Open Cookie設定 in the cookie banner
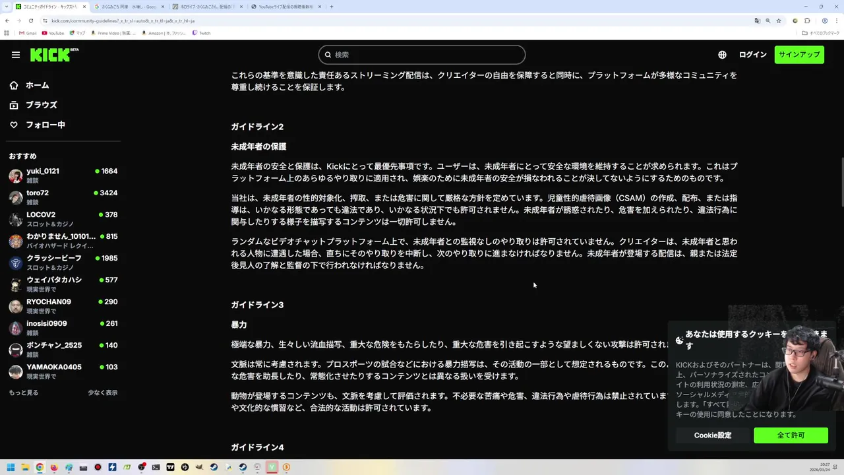844x475 pixels. pyautogui.click(x=712, y=435)
